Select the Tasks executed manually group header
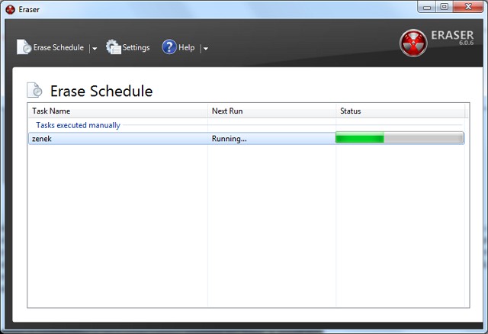 [x=78, y=125]
